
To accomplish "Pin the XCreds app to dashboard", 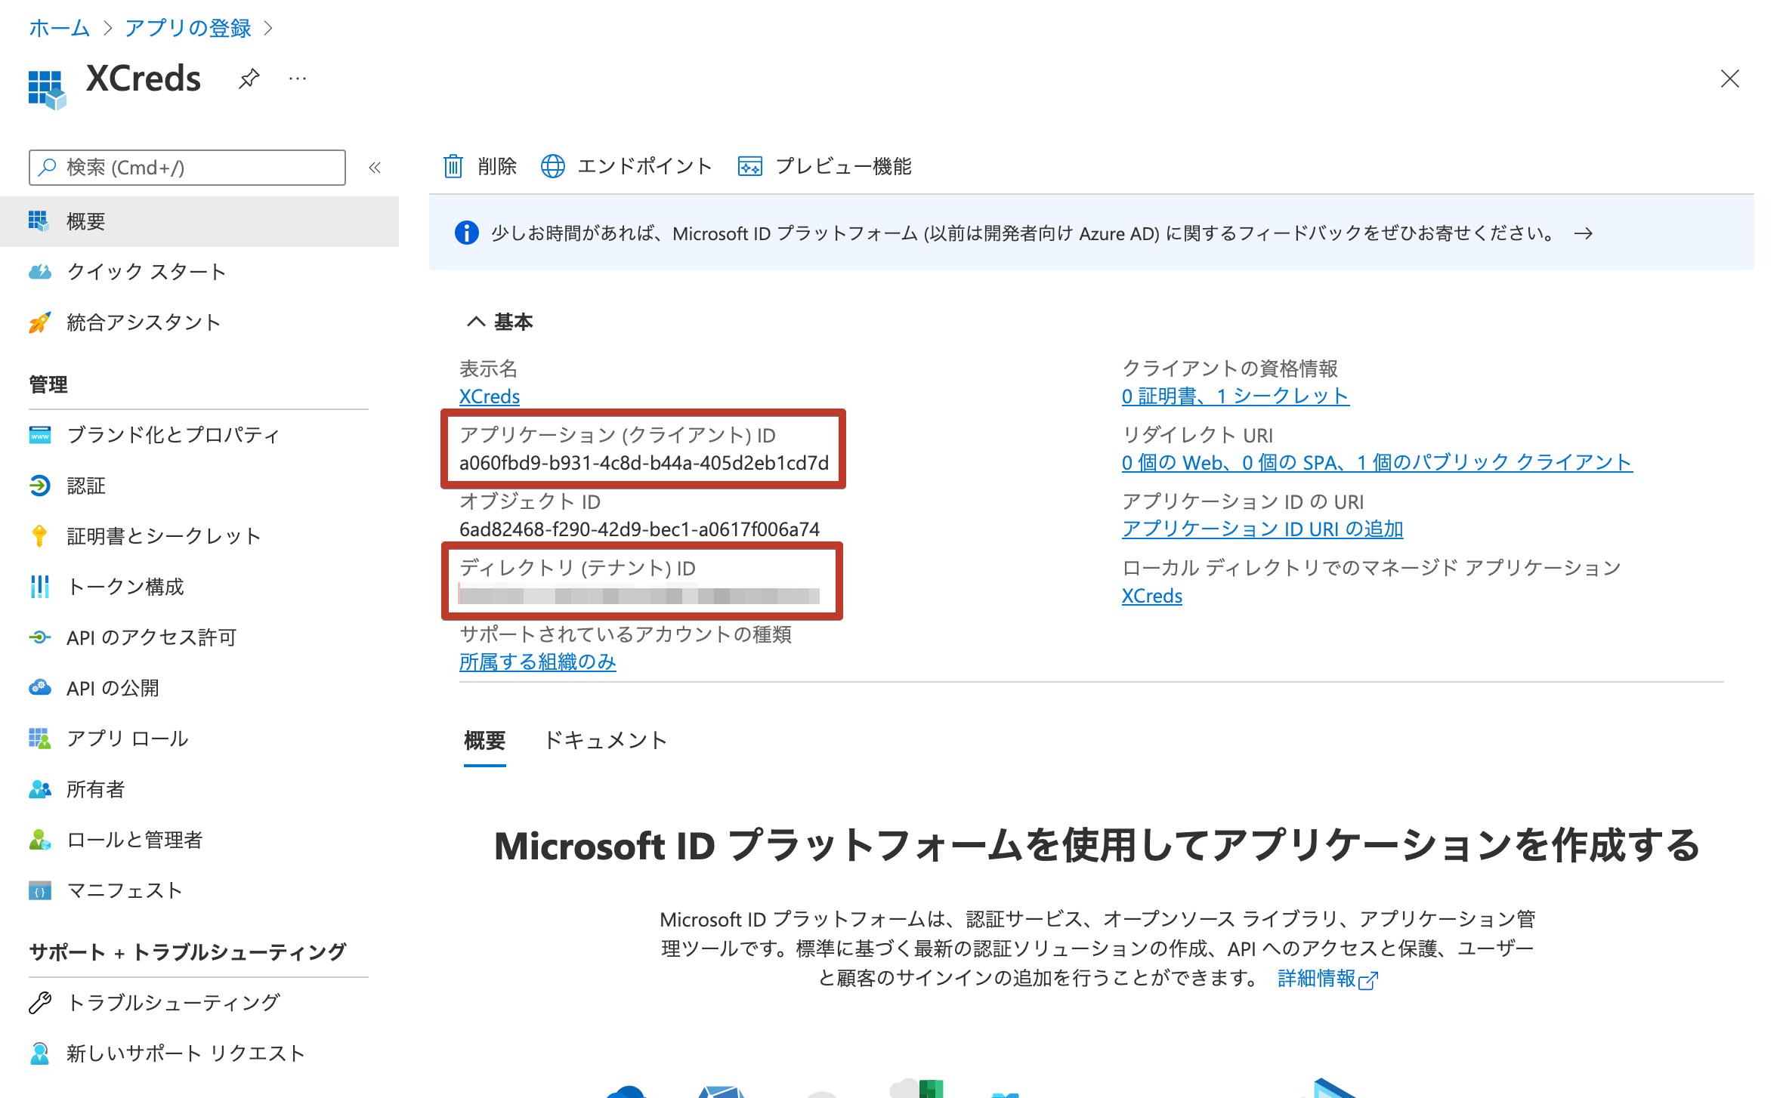I will pyautogui.click(x=249, y=78).
